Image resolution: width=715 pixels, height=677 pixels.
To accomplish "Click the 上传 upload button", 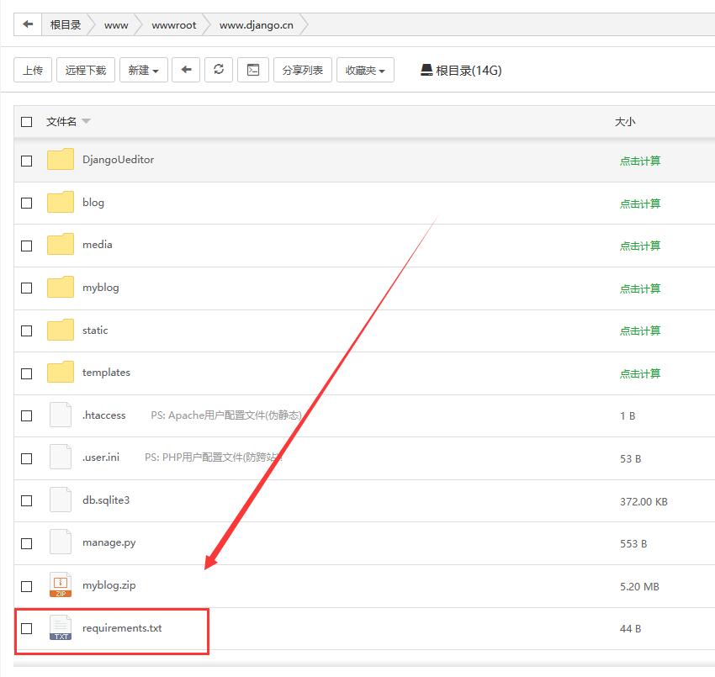I will [x=33, y=71].
